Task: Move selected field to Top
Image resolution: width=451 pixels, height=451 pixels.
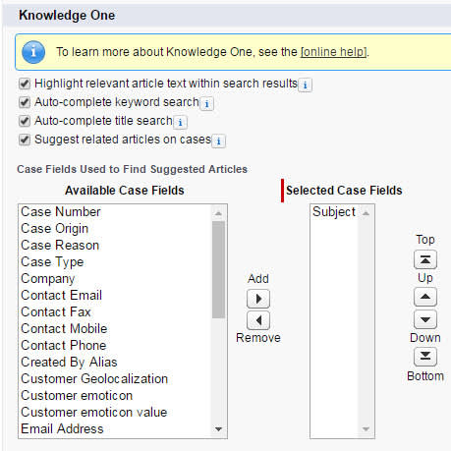Action: pyautogui.click(x=425, y=260)
